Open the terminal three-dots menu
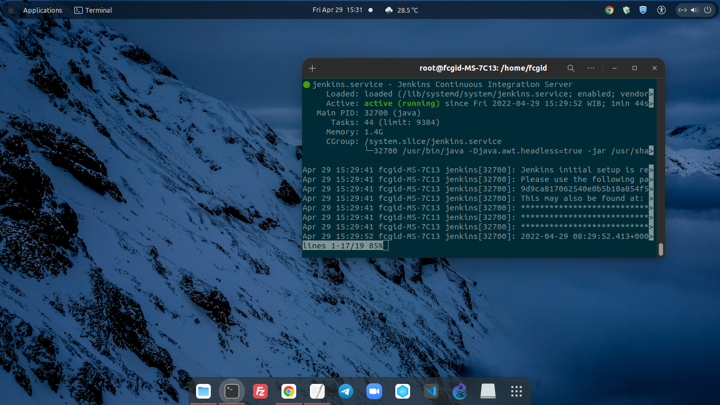720x405 pixels. (x=591, y=68)
